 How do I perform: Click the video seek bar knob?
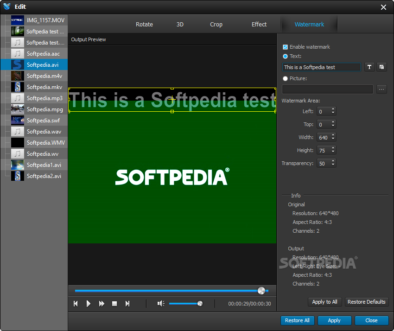tap(261, 291)
